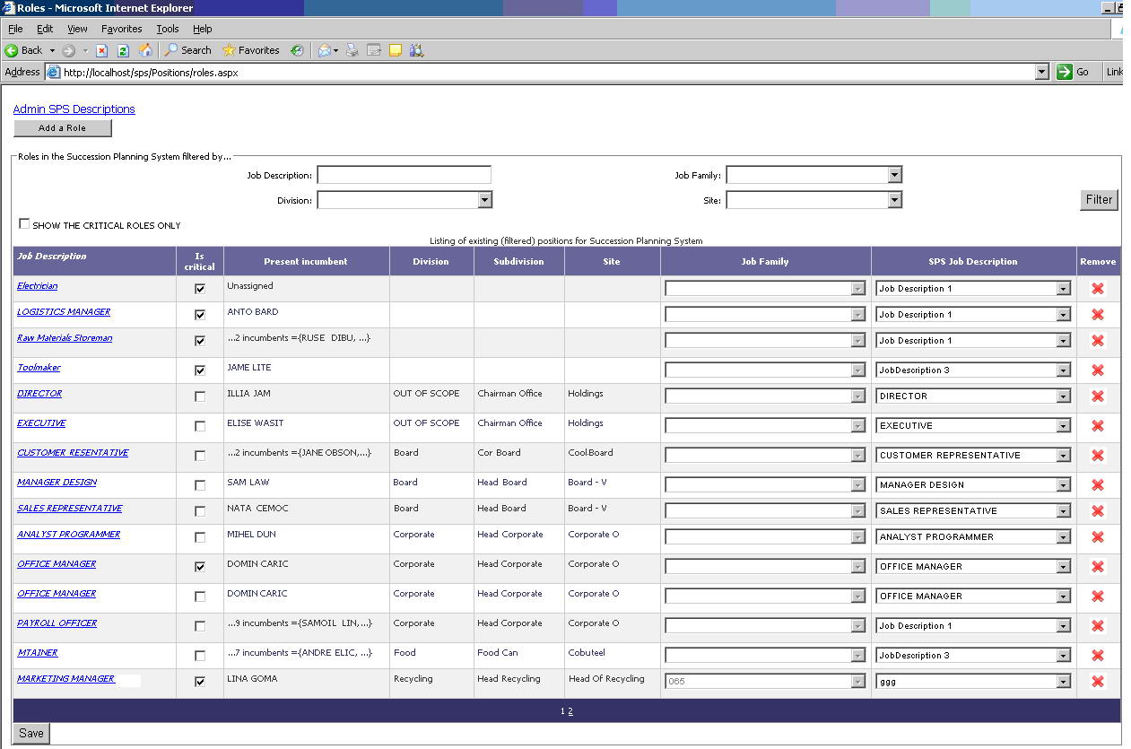
Task: Open the Help menu
Action: [203, 29]
